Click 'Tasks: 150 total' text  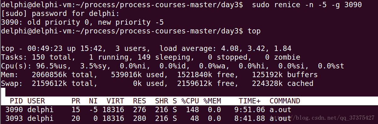pos(38,57)
